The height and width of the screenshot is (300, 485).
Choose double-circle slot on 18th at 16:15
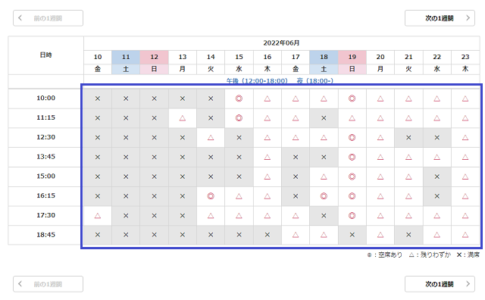324,196
